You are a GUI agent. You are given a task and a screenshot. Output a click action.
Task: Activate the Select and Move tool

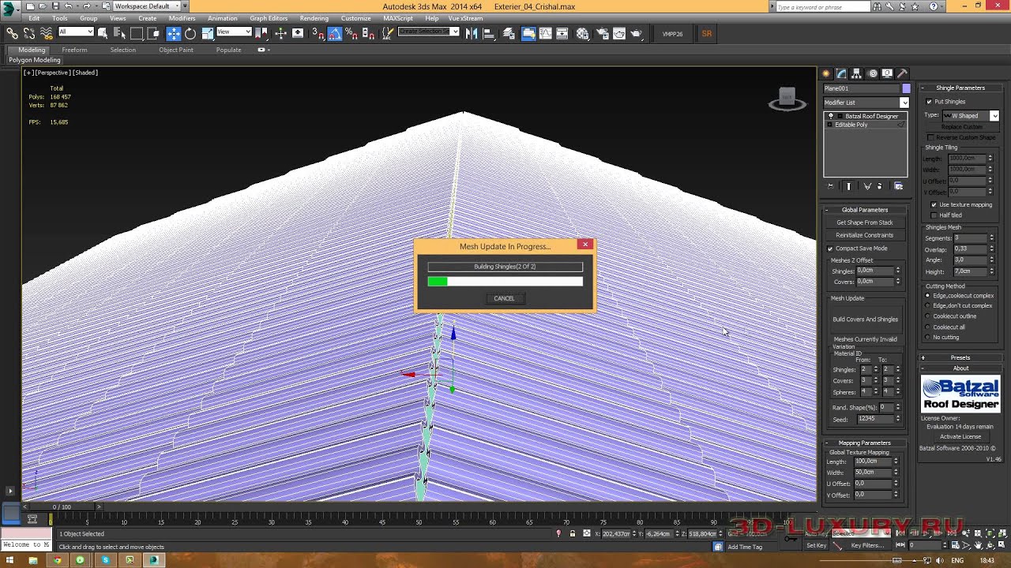click(174, 34)
